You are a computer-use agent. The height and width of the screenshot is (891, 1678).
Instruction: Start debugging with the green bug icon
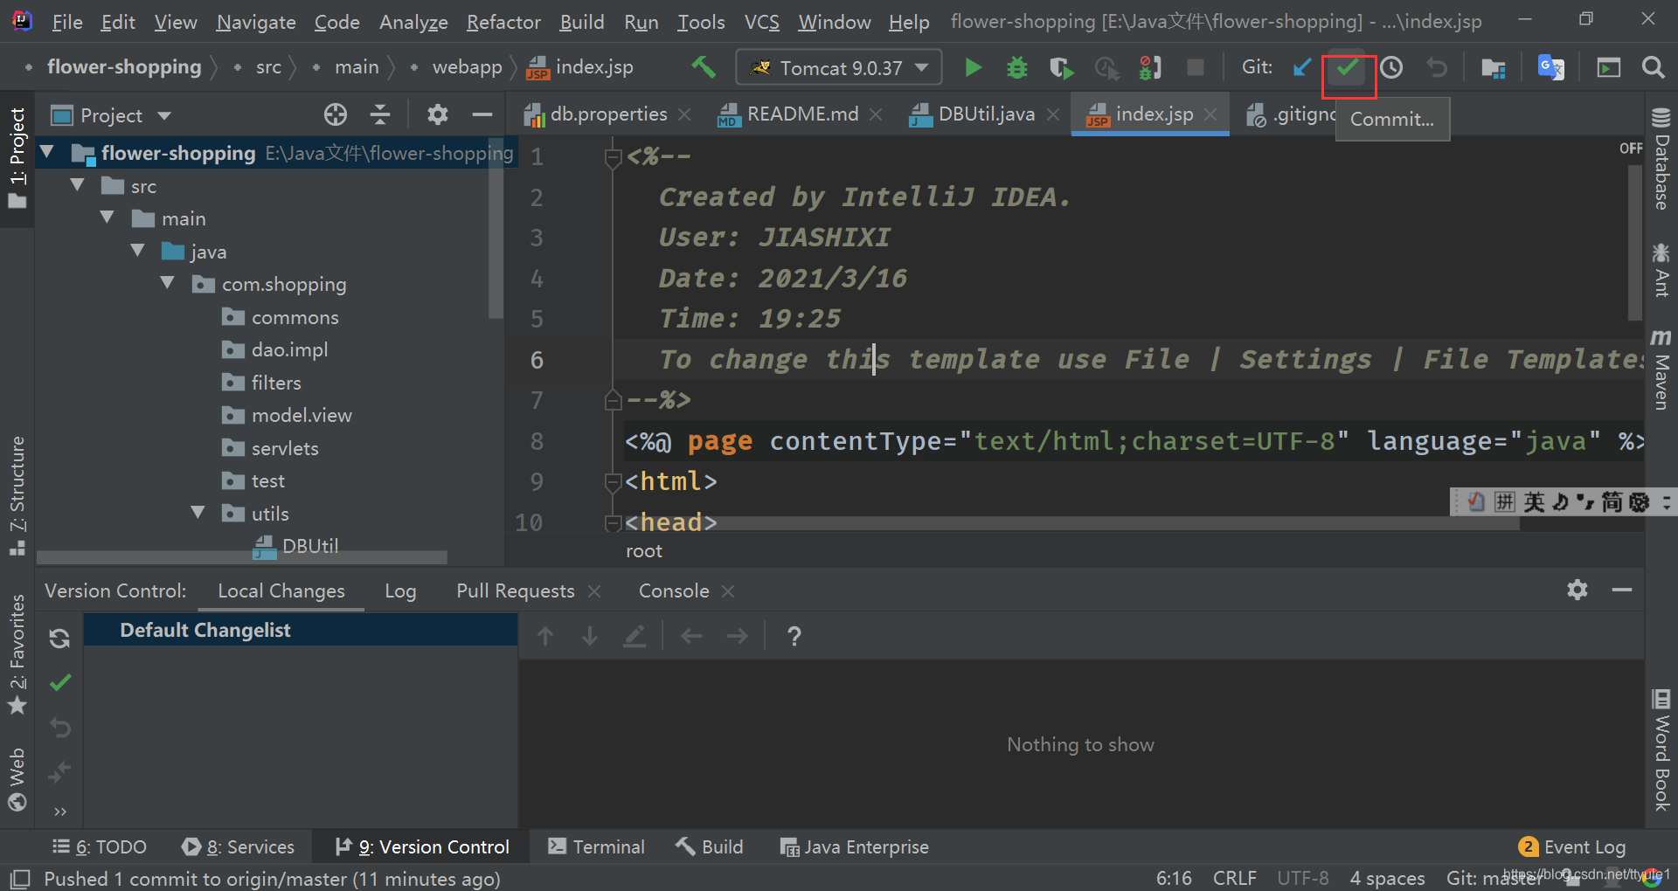(1017, 67)
